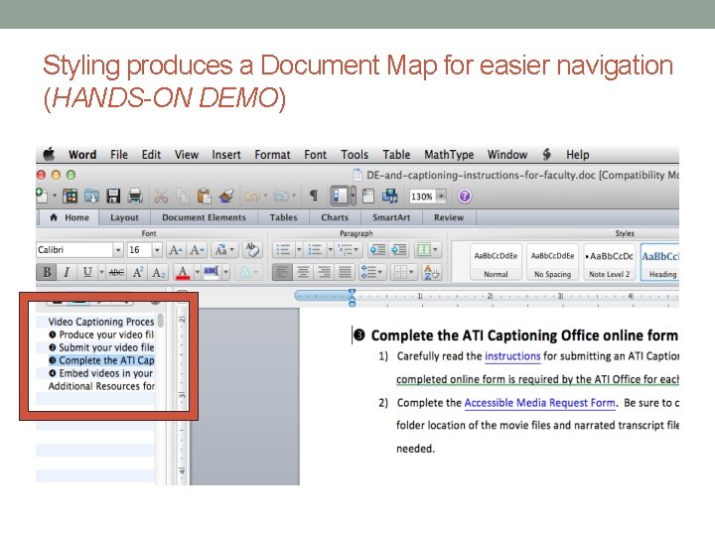The height and width of the screenshot is (536, 715).
Task: Click the Clear Formatting eraser icon
Action: click(251, 249)
